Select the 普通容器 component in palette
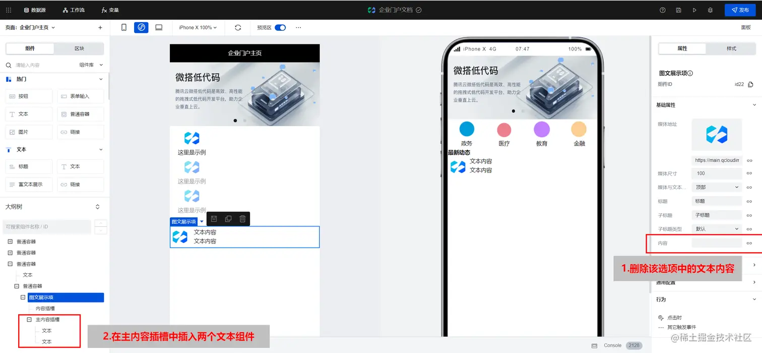This screenshot has width=762, height=353. click(81, 114)
